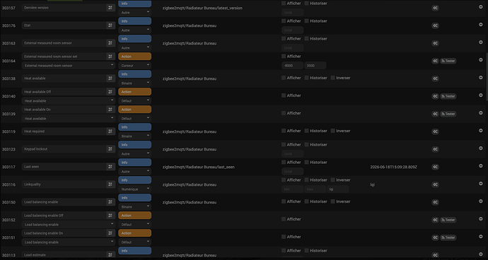Open advanced configuration gears for Dernière version
Image resolution: width=488 pixels, height=260 pixels.
point(436,8)
